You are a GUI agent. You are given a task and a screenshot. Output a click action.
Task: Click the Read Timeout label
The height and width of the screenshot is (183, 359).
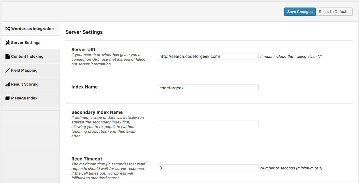[87, 159]
